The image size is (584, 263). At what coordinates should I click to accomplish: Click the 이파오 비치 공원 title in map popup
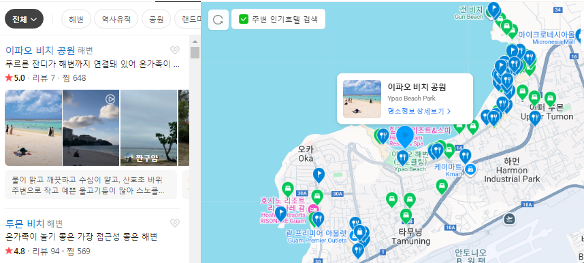[417, 88]
